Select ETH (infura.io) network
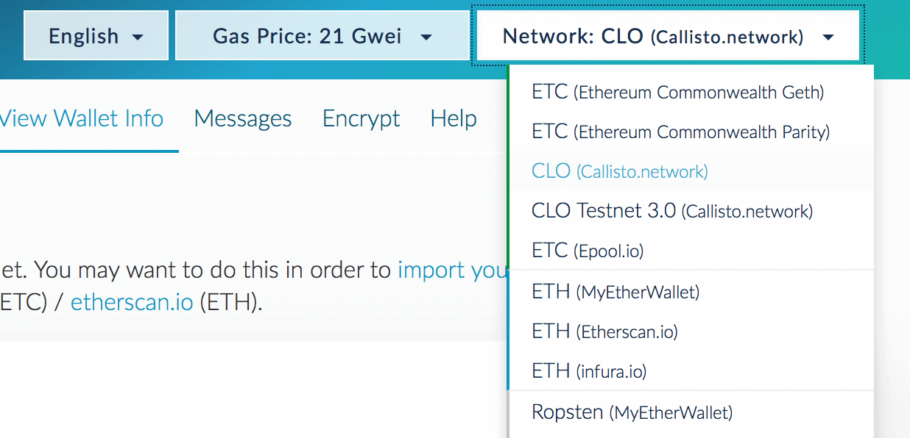Viewport: 910px width, 438px height. pyautogui.click(x=589, y=372)
